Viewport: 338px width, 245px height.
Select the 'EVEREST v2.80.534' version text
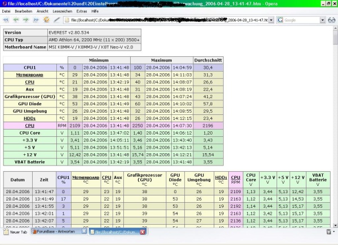tap(69, 33)
